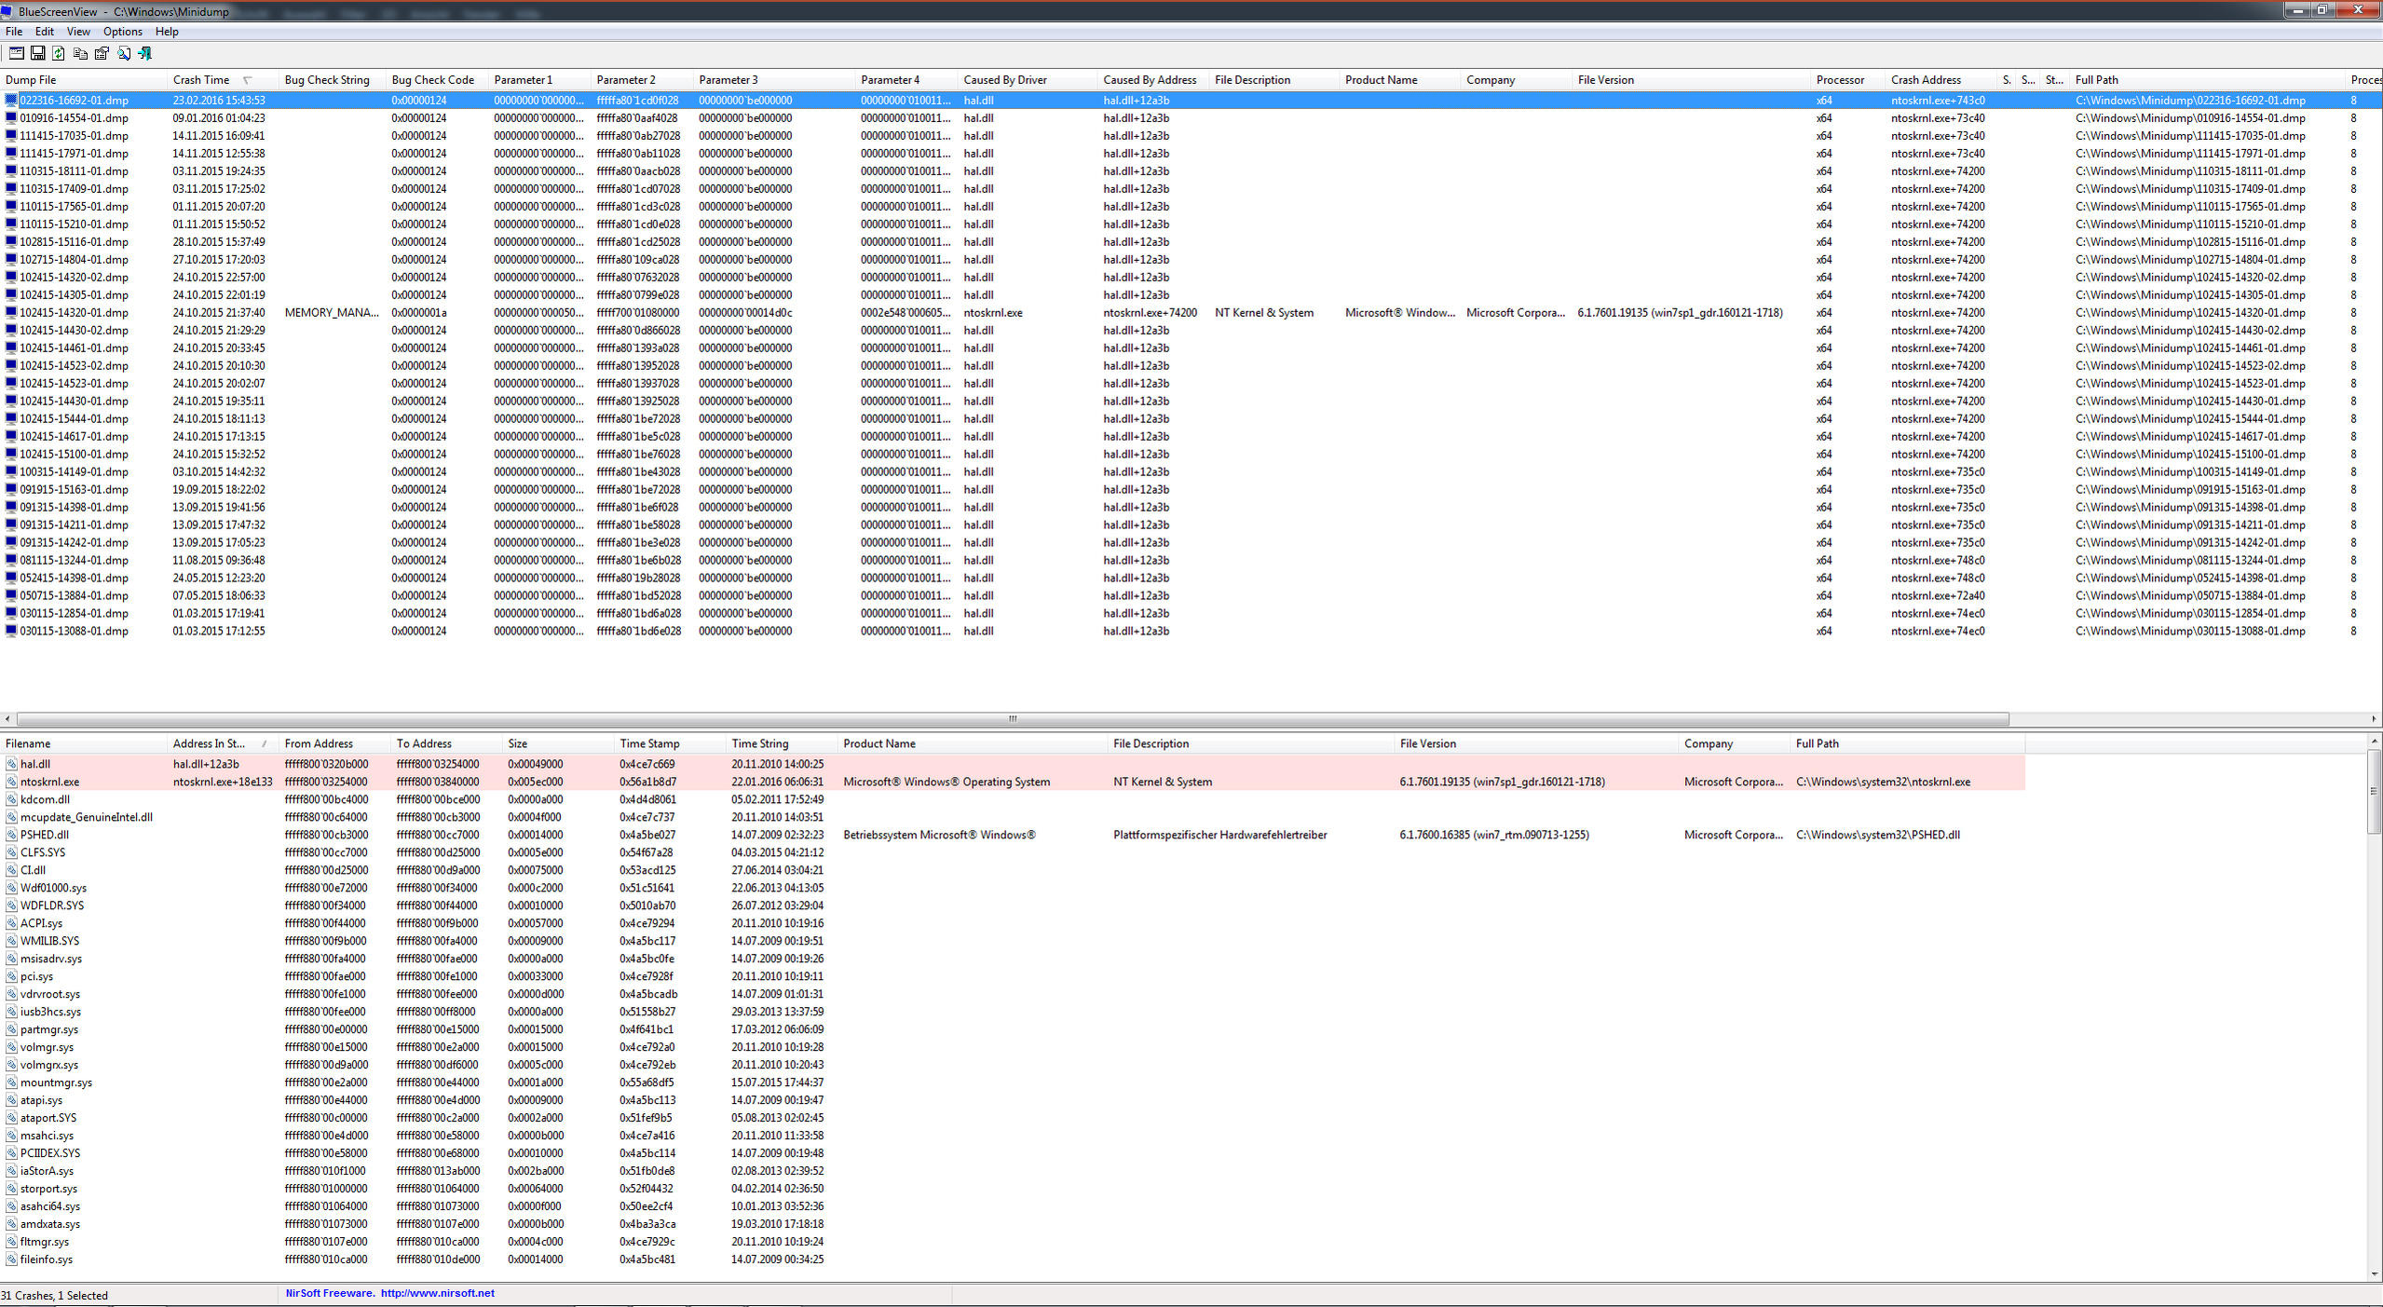Exit BlueScreenView via the door toolbar icon
The width and height of the screenshot is (2383, 1307).
pyautogui.click(x=146, y=53)
